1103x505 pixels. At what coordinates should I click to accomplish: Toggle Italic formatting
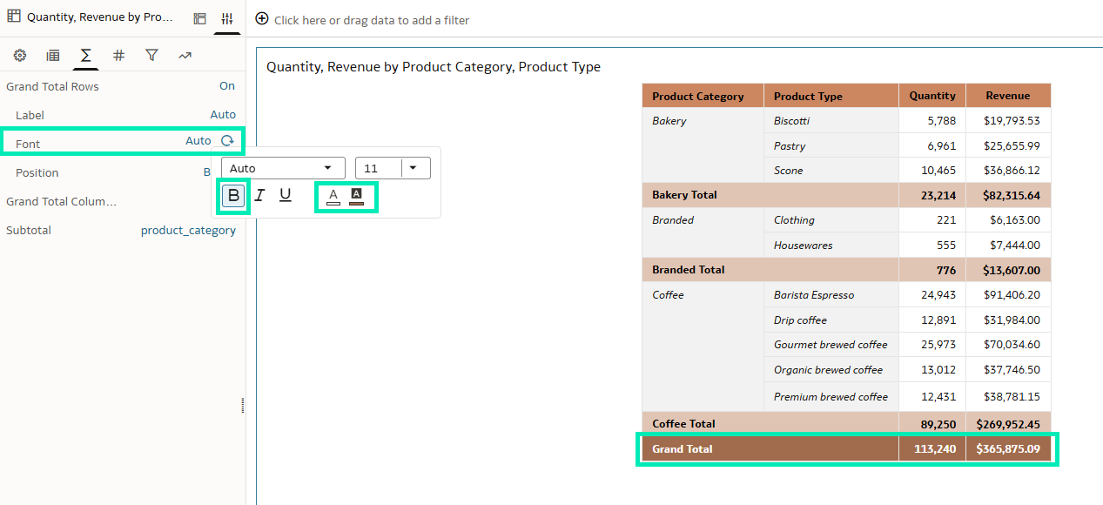[259, 196]
